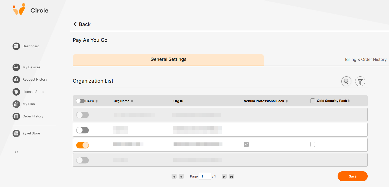Sort by PAYG column arrows
The image size is (389, 187).
click(x=97, y=101)
